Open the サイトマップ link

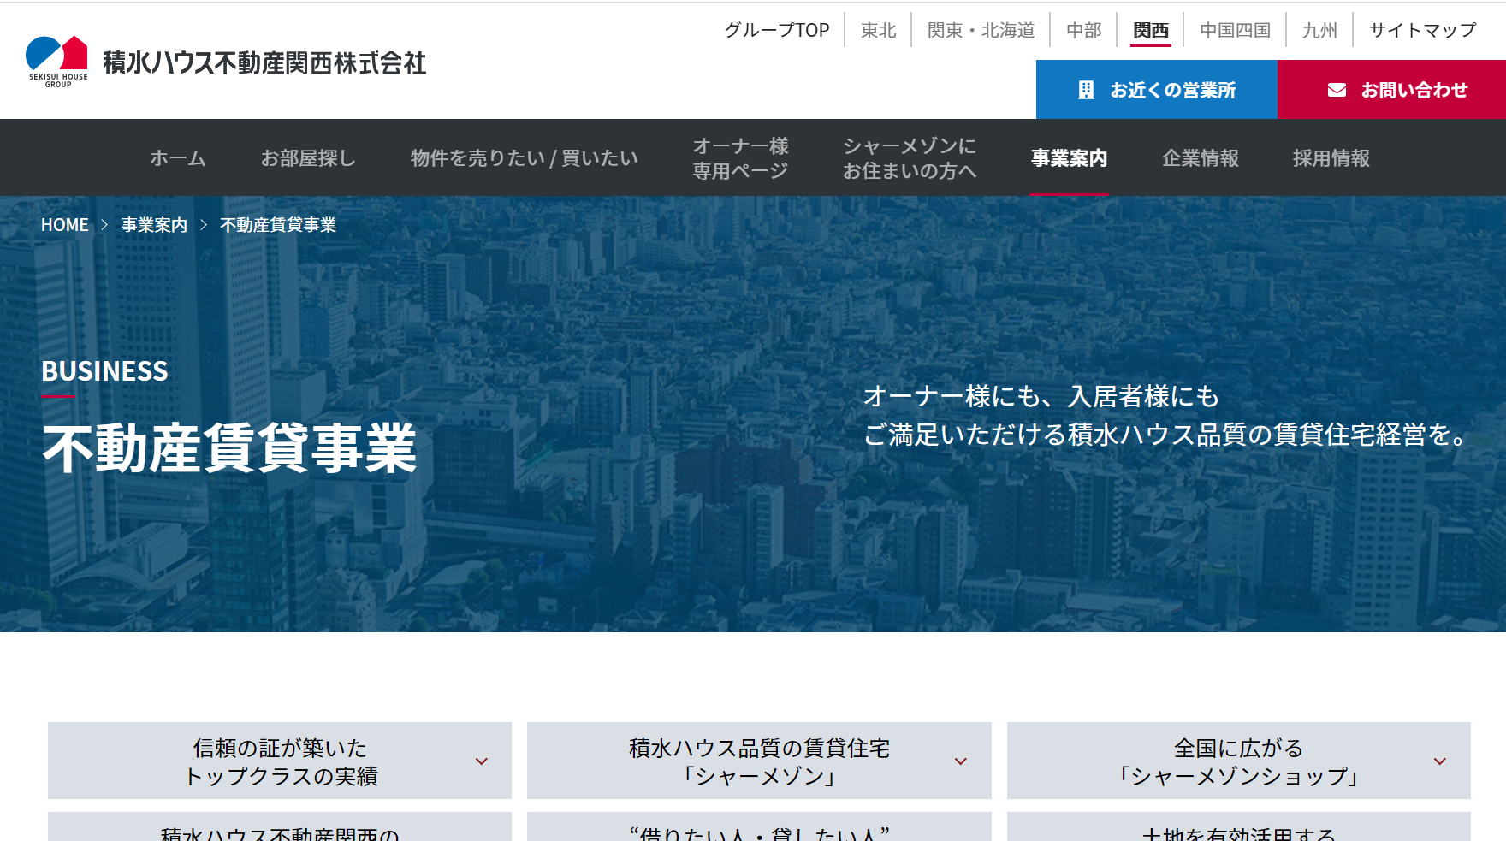click(x=1423, y=30)
